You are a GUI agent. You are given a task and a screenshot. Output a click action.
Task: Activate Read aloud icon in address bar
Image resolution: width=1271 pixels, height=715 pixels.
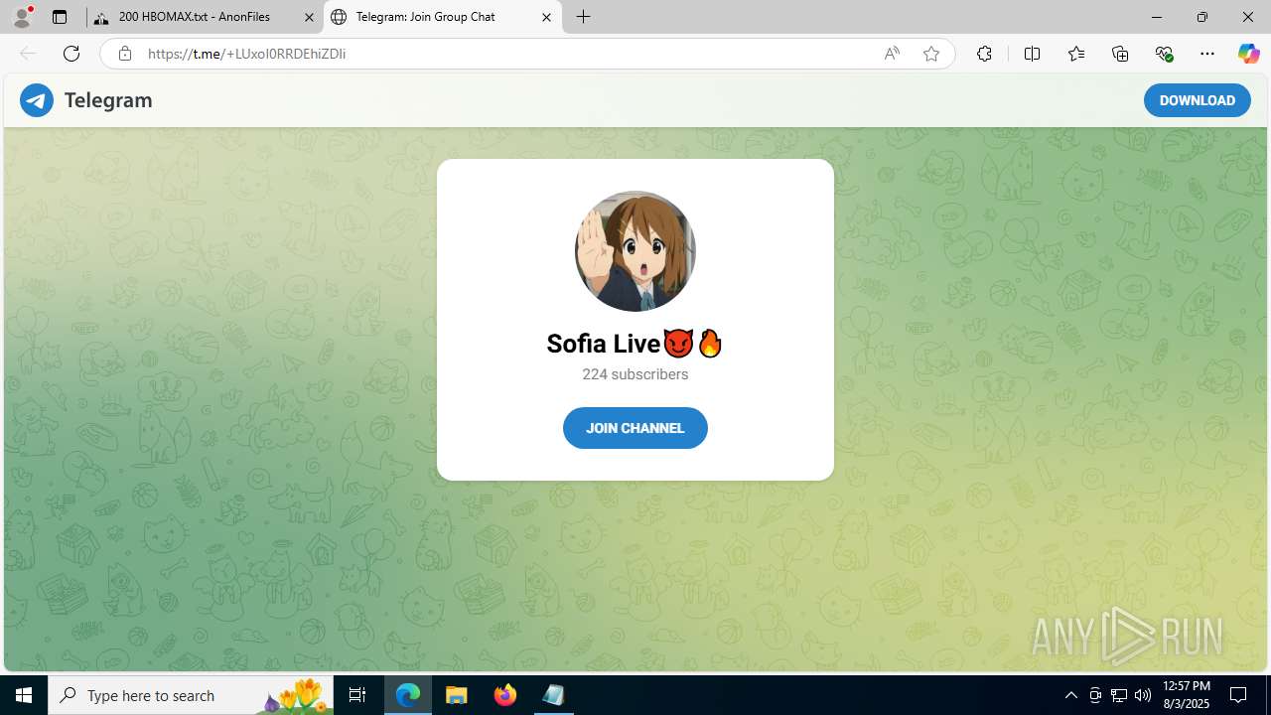click(x=892, y=54)
